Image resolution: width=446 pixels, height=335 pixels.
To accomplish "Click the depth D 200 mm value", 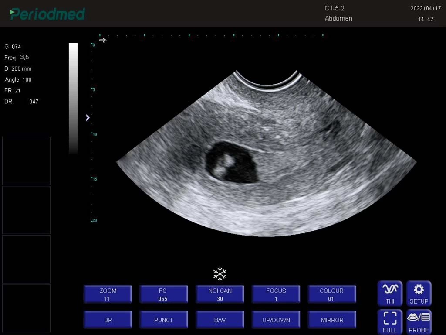I will click(x=18, y=68).
